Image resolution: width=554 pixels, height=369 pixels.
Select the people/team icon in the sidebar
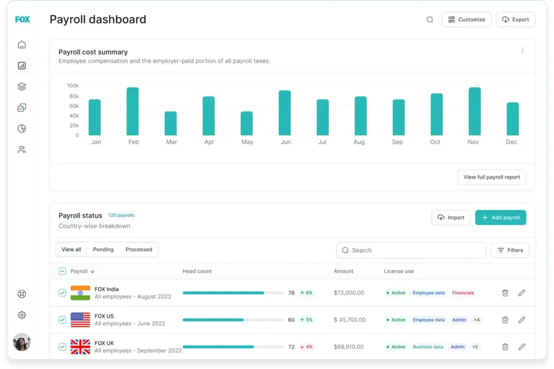(x=22, y=150)
